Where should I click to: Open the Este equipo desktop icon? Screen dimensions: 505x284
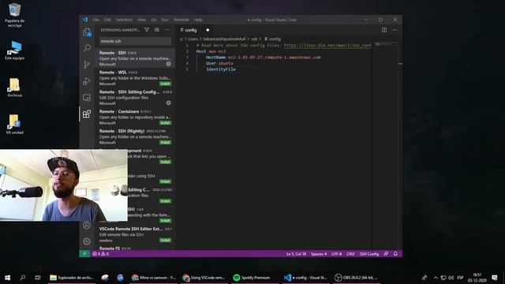14,50
